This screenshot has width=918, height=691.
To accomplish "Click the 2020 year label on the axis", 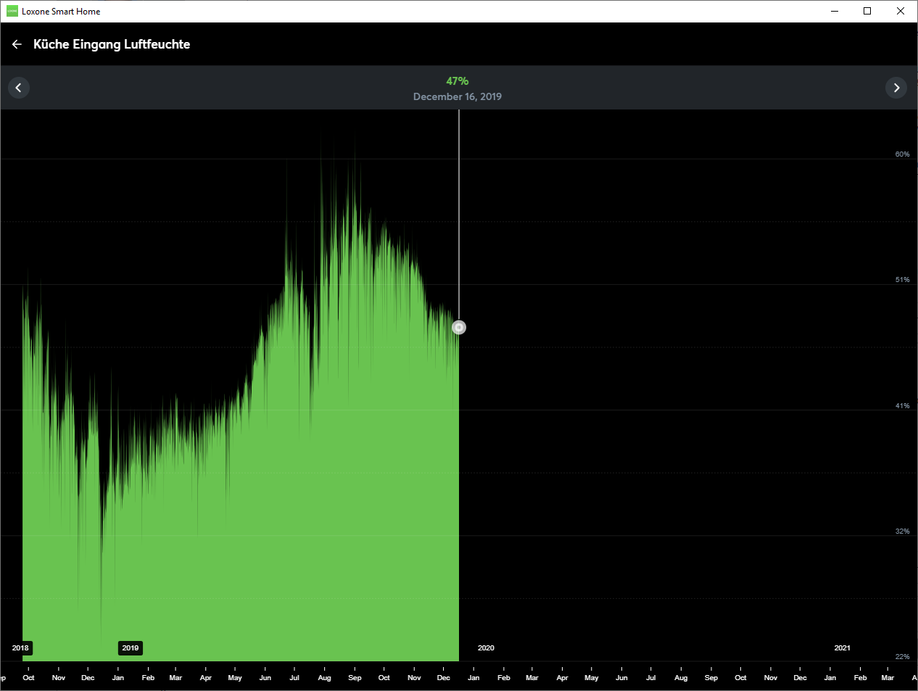I will [486, 648].
